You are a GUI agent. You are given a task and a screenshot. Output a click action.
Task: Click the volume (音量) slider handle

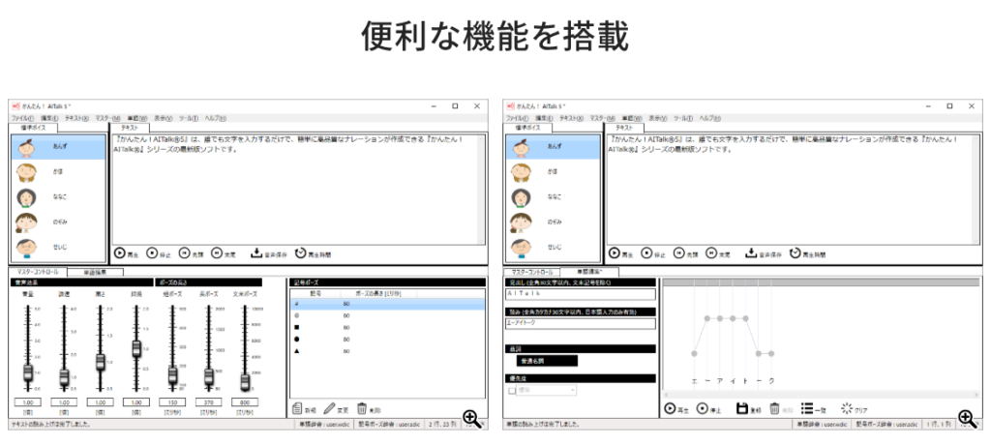coord(28,371)
